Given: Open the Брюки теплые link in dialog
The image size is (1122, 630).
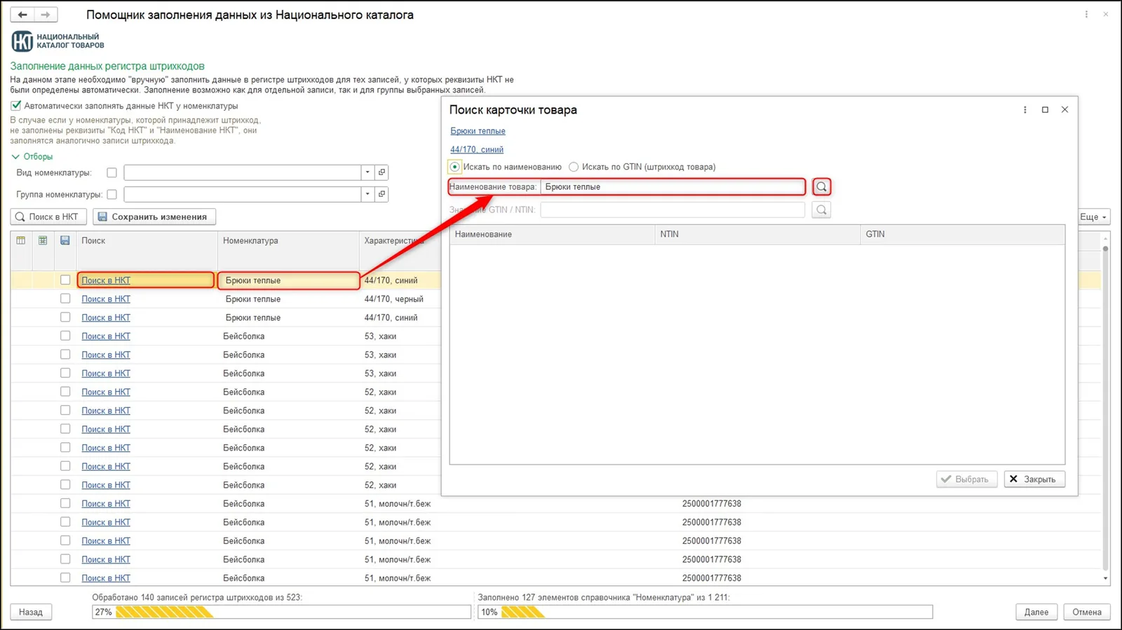Looking at the screenshot, I should click(x=478, y=131).
